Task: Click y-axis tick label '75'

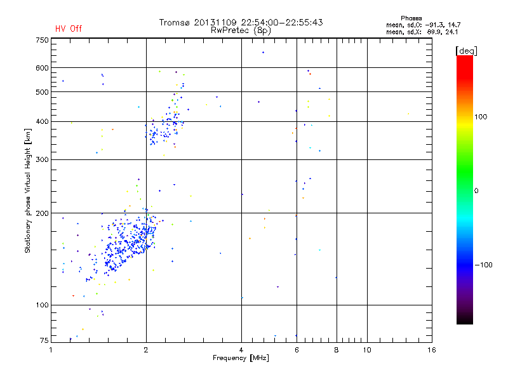Action: (x=44, y=340)
